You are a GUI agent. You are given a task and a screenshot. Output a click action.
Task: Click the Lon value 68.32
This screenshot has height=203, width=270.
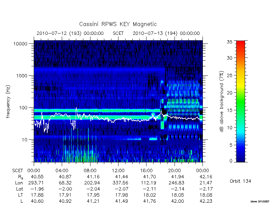[65, 183]
